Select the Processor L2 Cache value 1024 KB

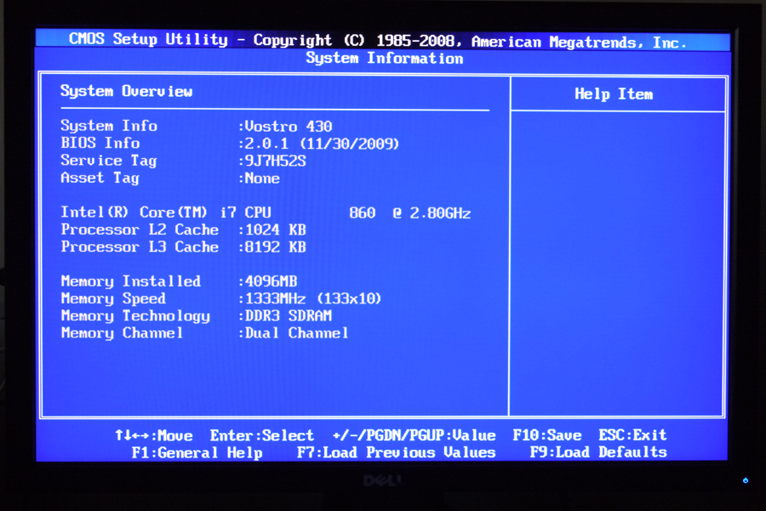[276, 230]
